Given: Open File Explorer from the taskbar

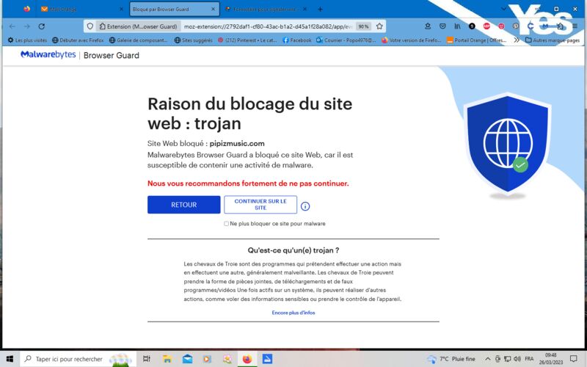Looking at the screenshot, I should (167, 359).
